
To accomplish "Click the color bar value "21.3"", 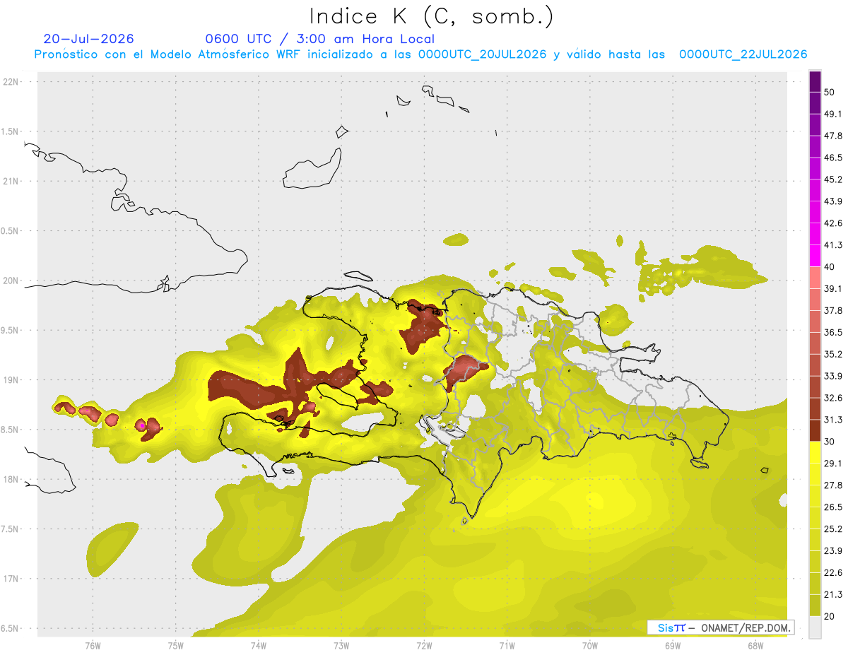I will 832,595.
